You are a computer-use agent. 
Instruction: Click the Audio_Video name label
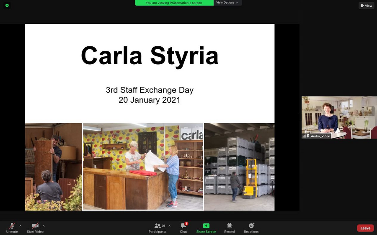click(320, 136)
